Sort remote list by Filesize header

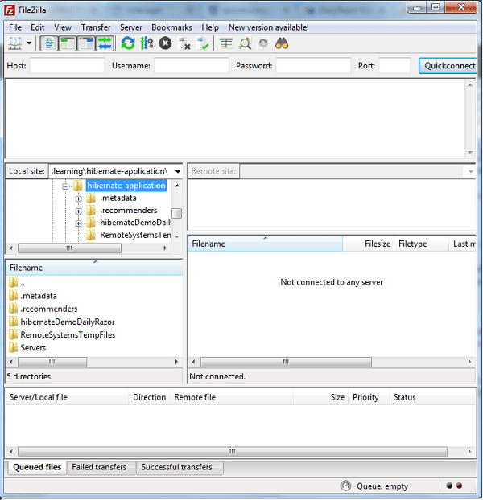(369, 244)
